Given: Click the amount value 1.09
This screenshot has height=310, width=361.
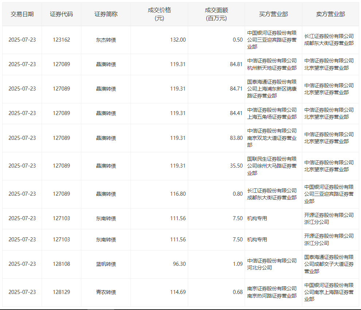Looking at the screenshot, I should [x=238, y=264].
